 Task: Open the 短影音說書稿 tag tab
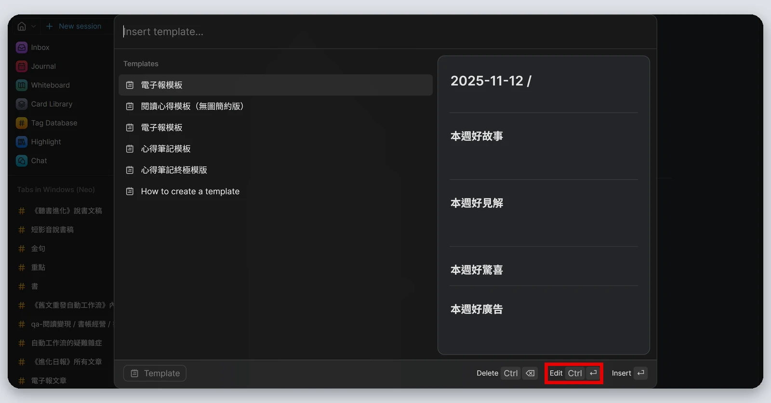(x=46, y=230)
